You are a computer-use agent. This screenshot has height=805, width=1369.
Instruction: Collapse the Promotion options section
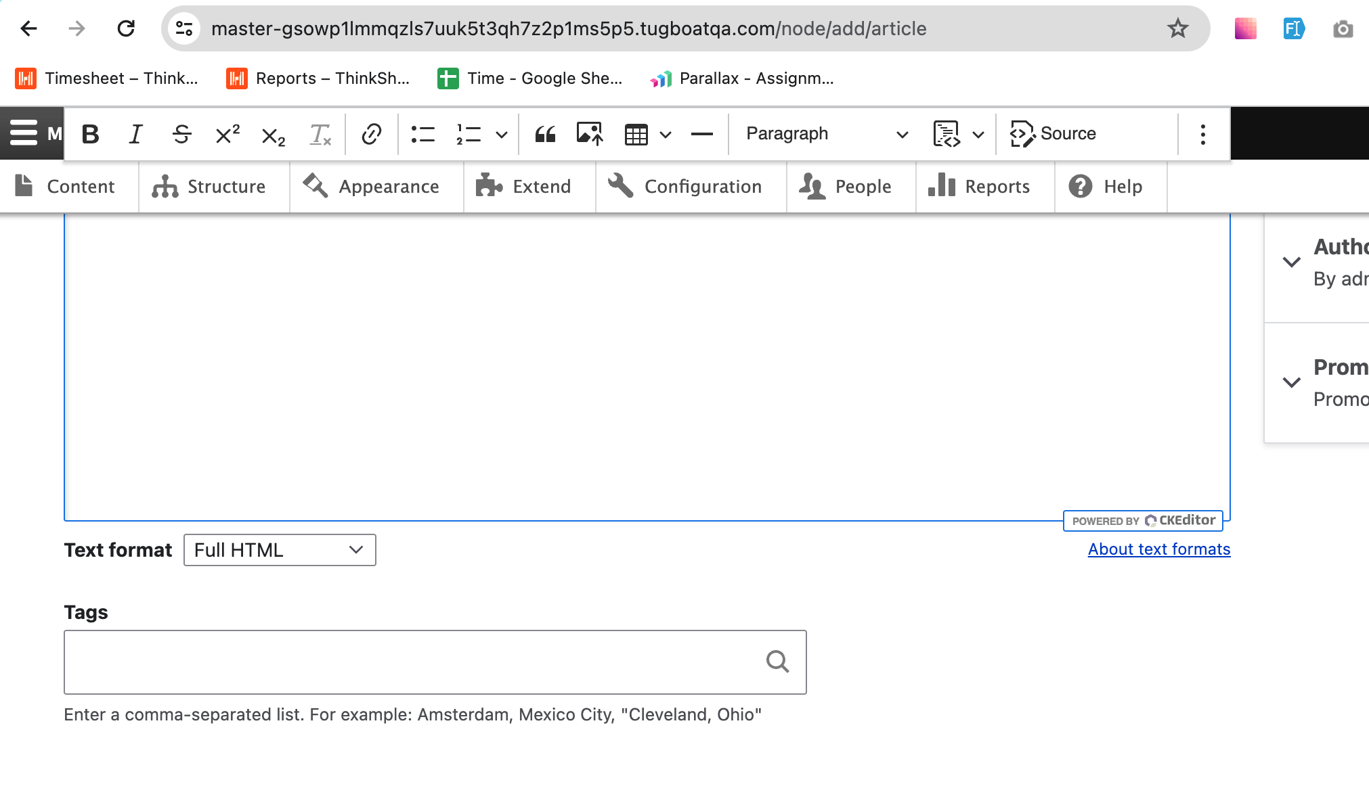pos(1290,382)
